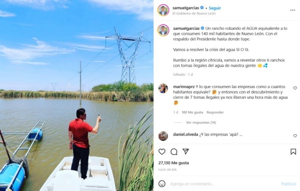Open daniel.olveda's profile avatar
Screen dimensions: 300x191
[x=163, y=136]
